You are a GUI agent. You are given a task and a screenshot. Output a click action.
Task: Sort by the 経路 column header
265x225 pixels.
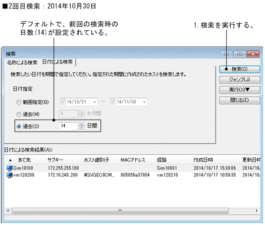click(x=173, y=160)
